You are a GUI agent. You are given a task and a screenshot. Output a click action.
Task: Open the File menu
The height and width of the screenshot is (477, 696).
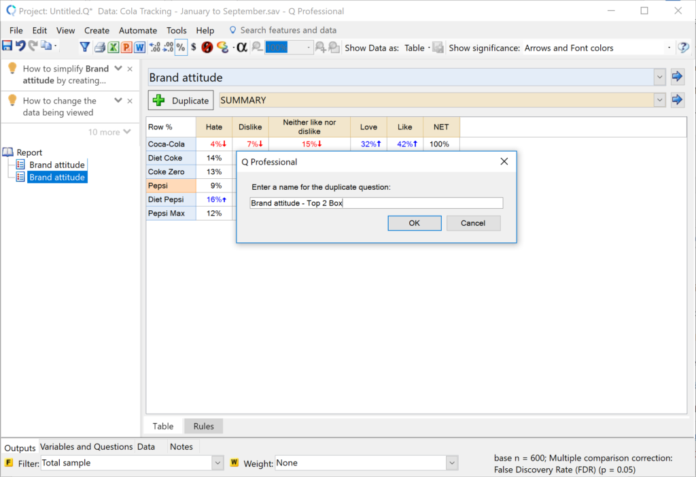[16, 30]
